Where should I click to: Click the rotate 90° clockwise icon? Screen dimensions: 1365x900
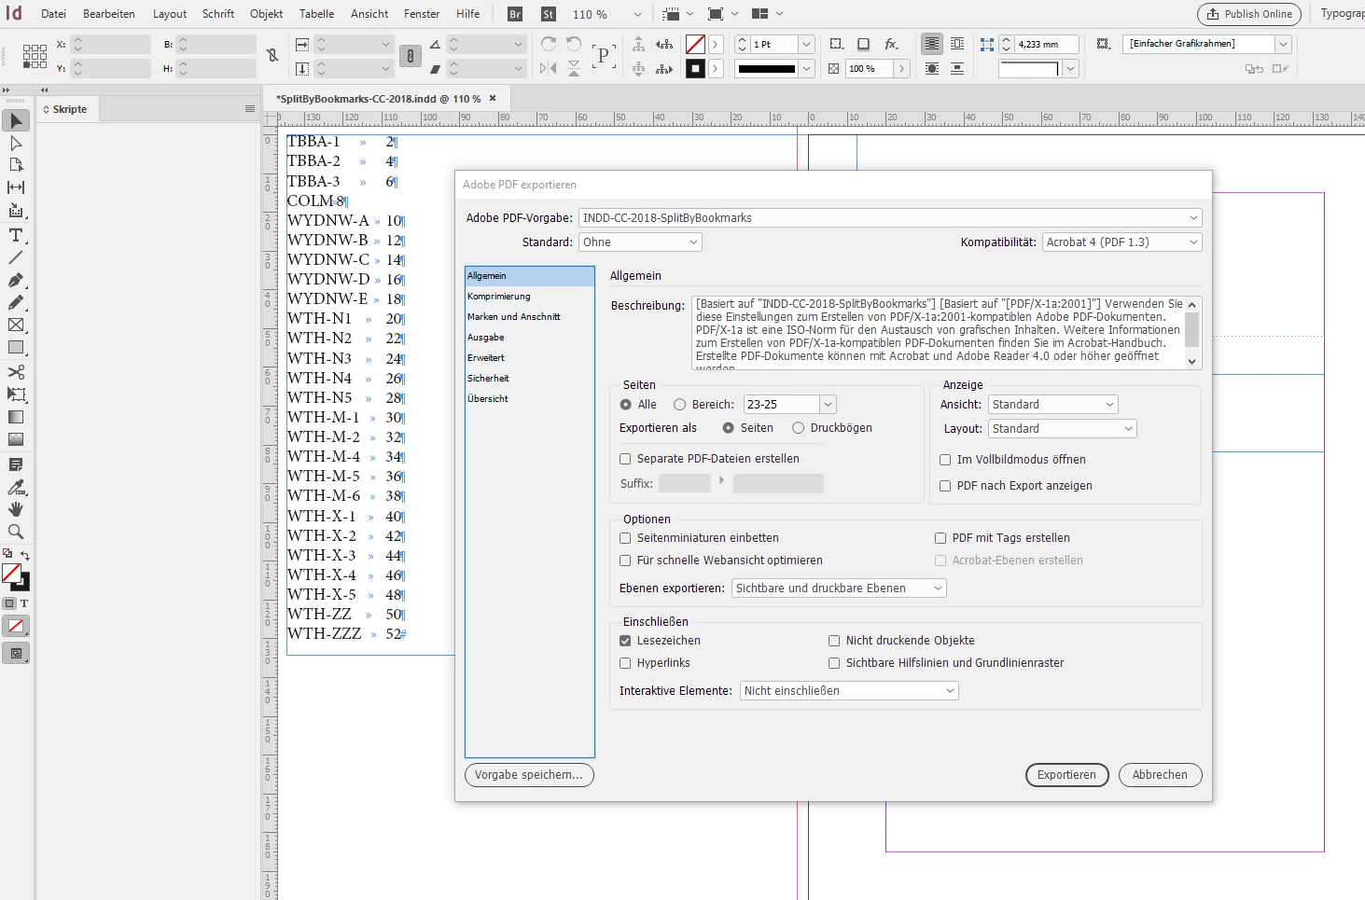(x=549, y=44)
